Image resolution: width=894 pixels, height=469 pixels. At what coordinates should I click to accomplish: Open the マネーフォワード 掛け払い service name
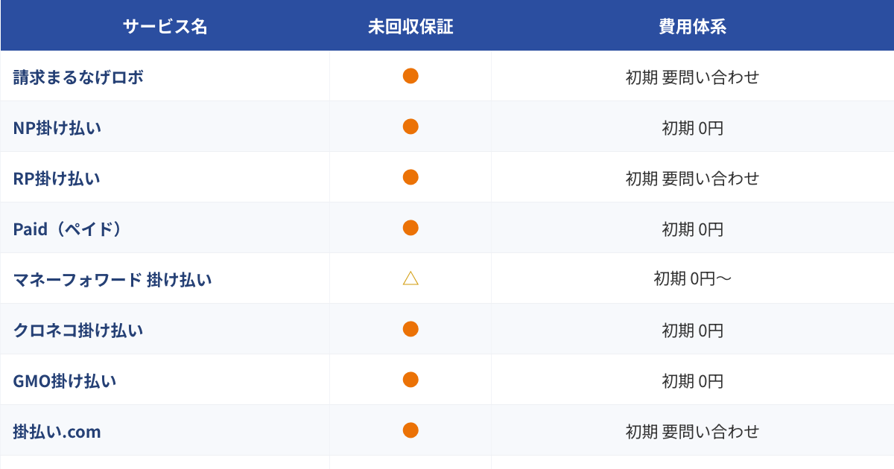(112, 279)
